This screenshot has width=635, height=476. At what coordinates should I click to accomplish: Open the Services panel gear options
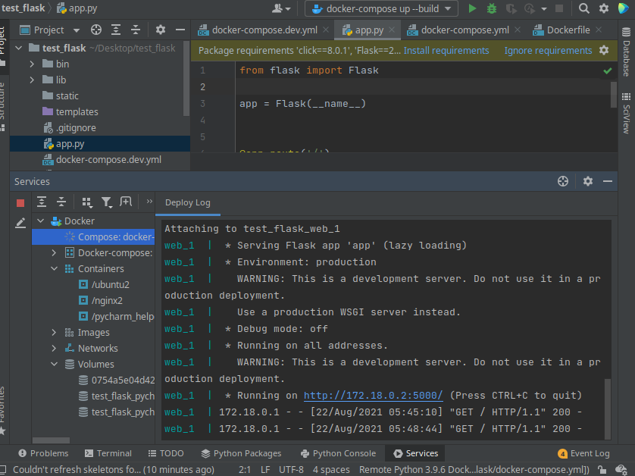[587, 181]
